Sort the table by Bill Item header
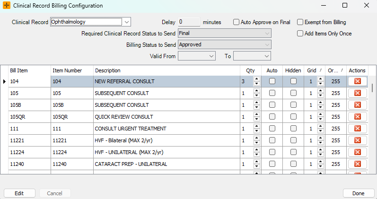 click(x=29, y=70)
